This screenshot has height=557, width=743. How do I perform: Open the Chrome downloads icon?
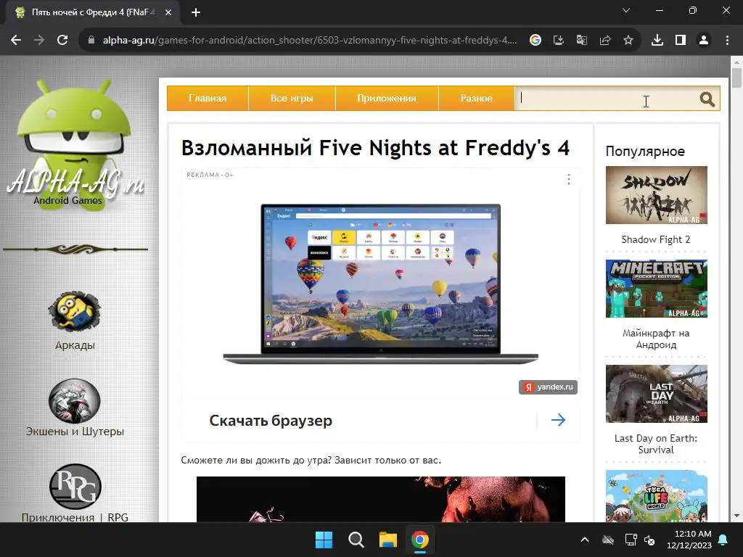tap(657, 41)
